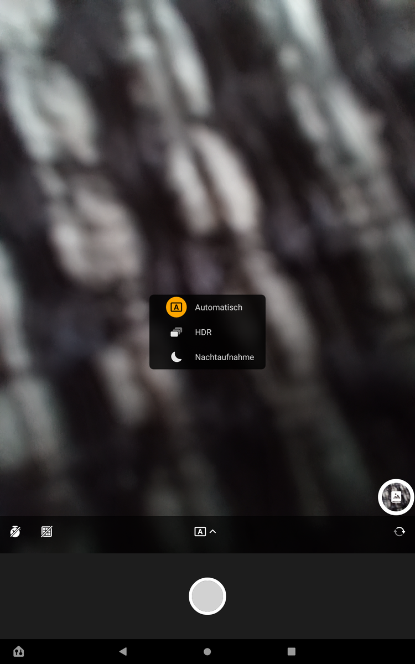Image resolution: width=415 pixels, height=664 pixels.
Task: Click the auto mode A indicator
Action: coord(200,532)
